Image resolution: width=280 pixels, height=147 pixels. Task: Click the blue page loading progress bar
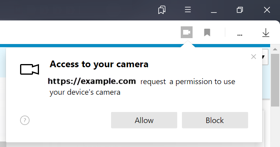pyautogui.click(x=89, y=46)
